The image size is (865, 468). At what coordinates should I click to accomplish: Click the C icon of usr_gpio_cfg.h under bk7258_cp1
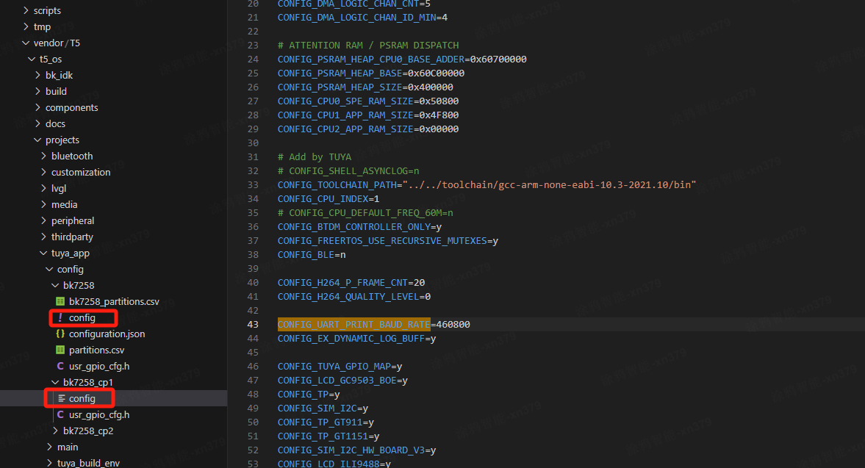pos(60,415)
